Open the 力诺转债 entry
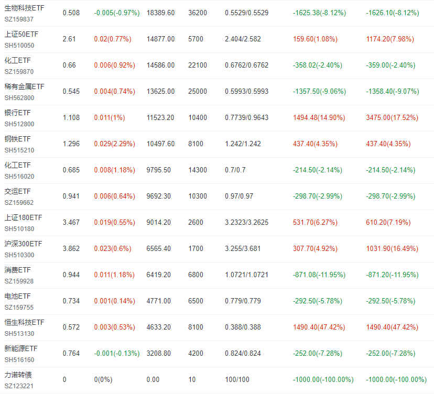The image size is (434, 394). pos(18,375)
